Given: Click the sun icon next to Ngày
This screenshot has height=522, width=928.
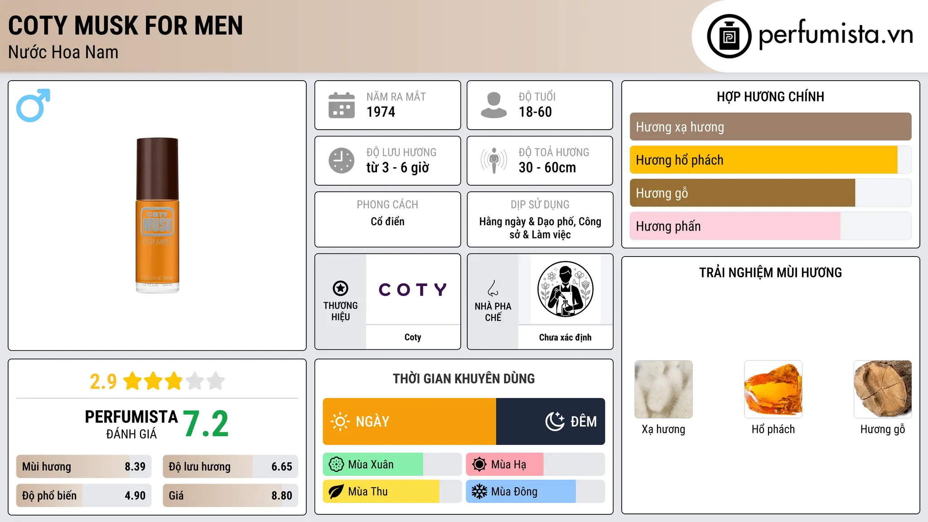Looking at the screenshot, I should click(x=340, y=421).
